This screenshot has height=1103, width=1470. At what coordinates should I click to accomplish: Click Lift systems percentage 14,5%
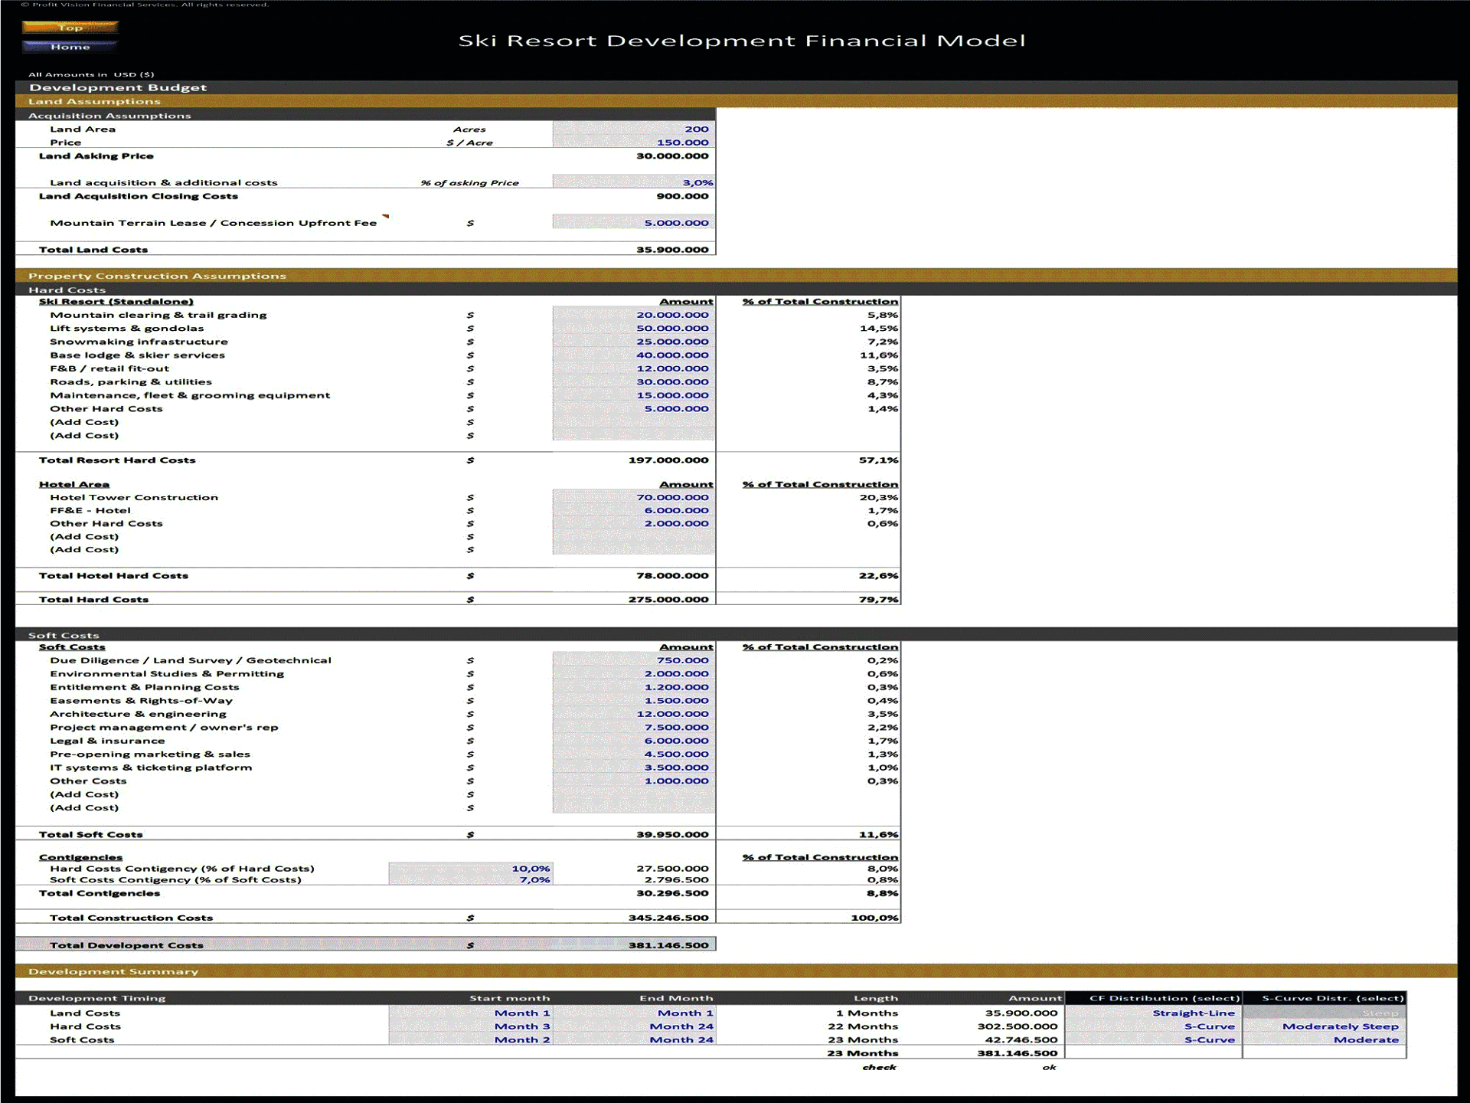(879, 328)
